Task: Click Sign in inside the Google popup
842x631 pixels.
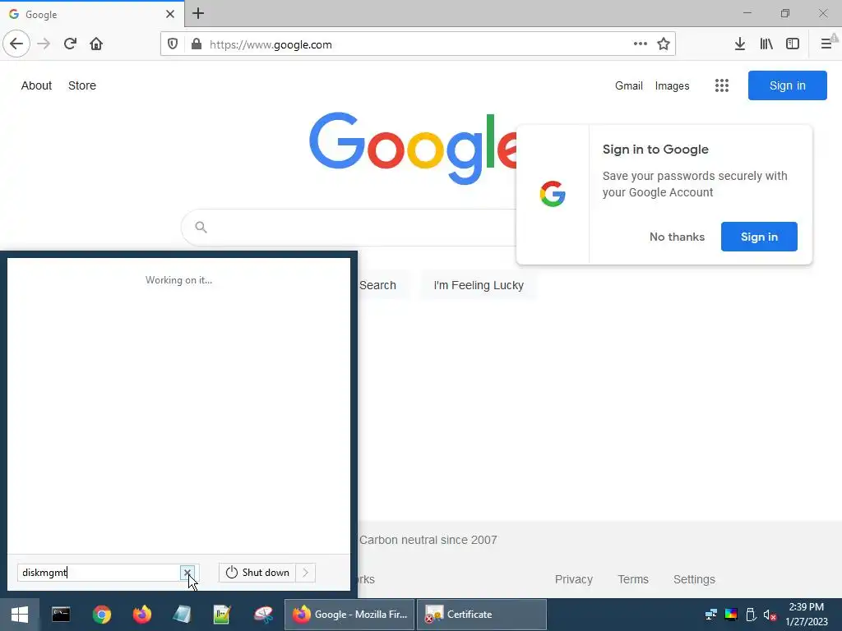Action: [x=759, y=237]
